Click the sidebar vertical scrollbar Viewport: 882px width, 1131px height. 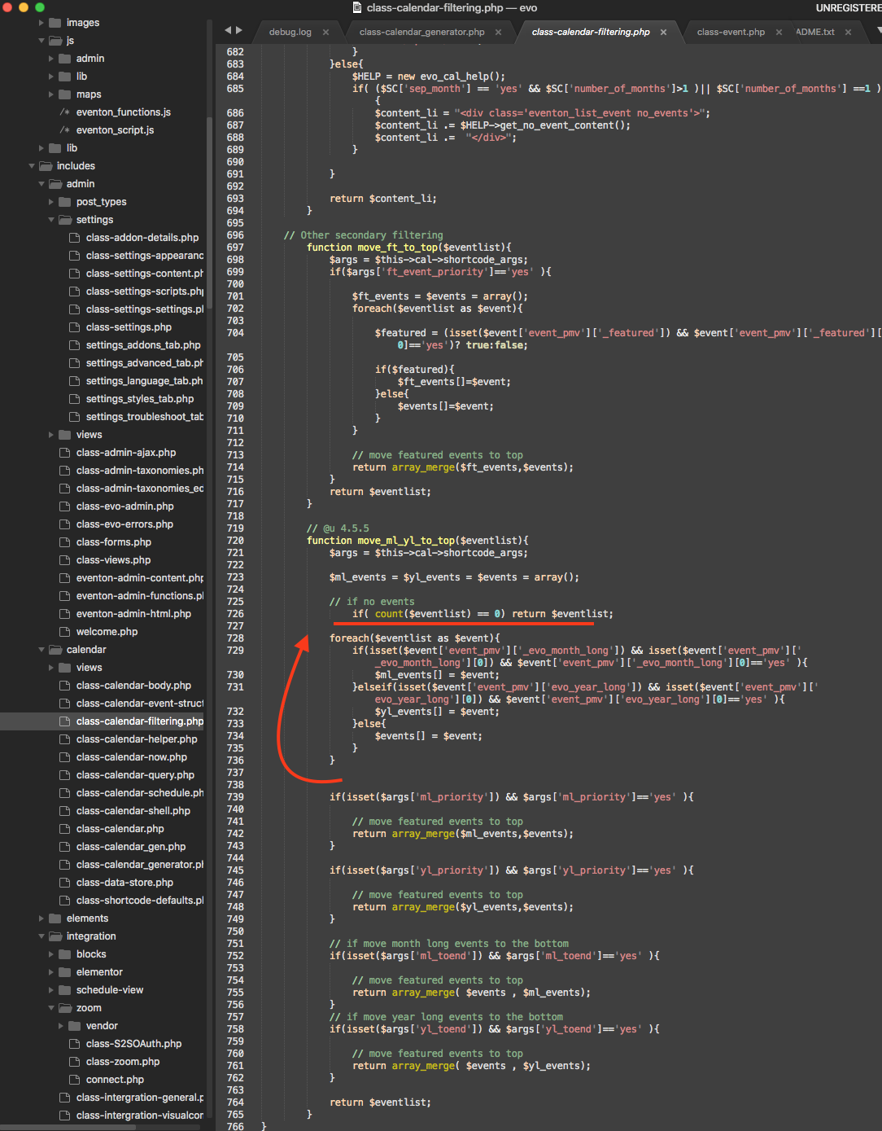coord(209,213)
